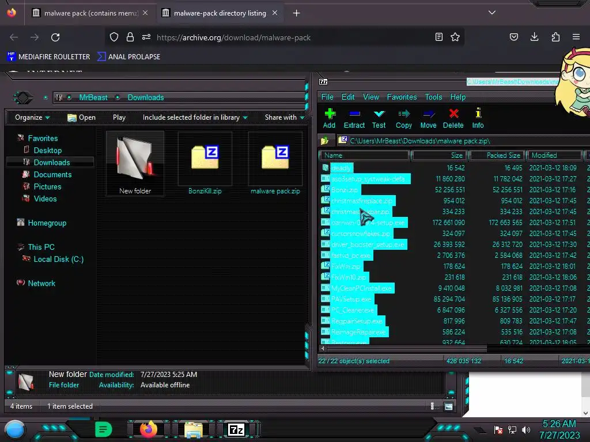Show site tracking protection shield
This screenshot has width=590, height=442.
click(x=114, y=37)
